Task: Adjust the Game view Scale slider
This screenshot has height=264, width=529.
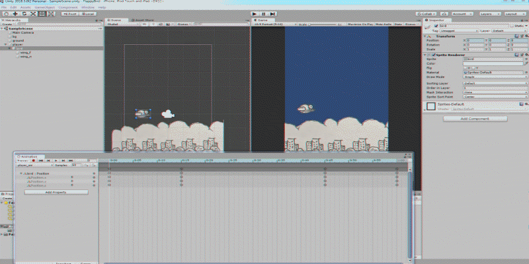Action: point(322,24)
